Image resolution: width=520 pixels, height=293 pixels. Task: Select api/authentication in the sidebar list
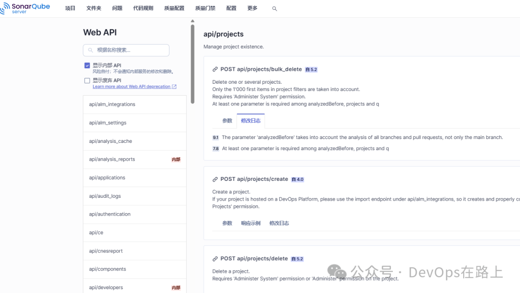click(109, 214)
